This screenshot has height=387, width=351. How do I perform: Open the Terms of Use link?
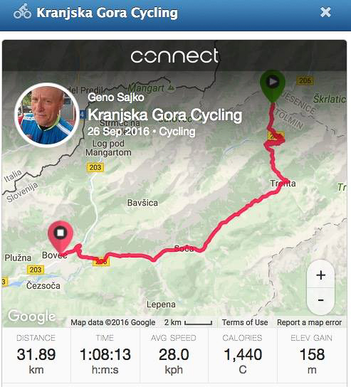tap(245, 322)
